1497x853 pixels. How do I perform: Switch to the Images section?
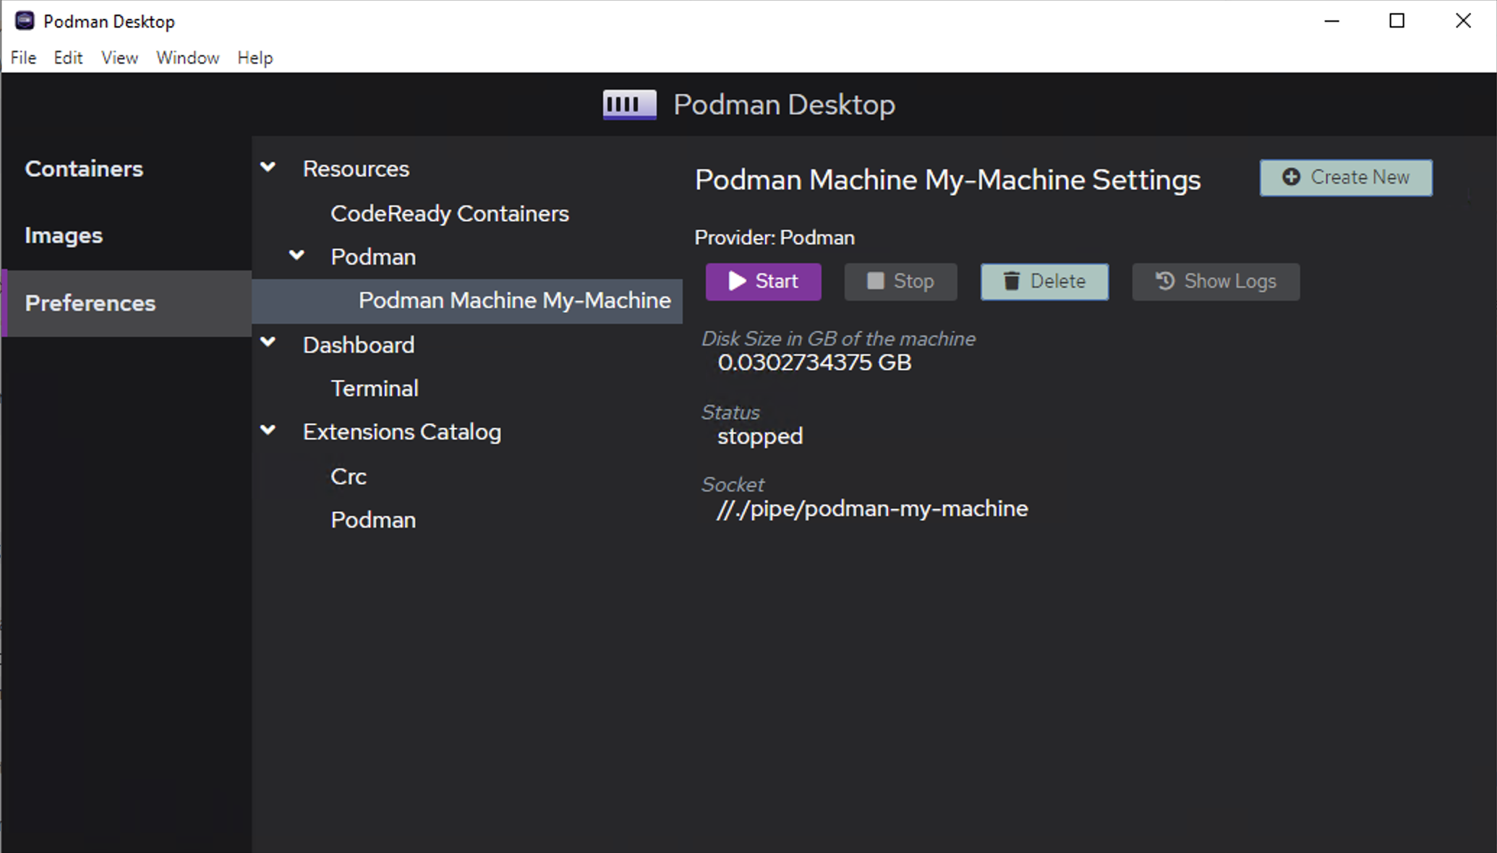point(64,236)
